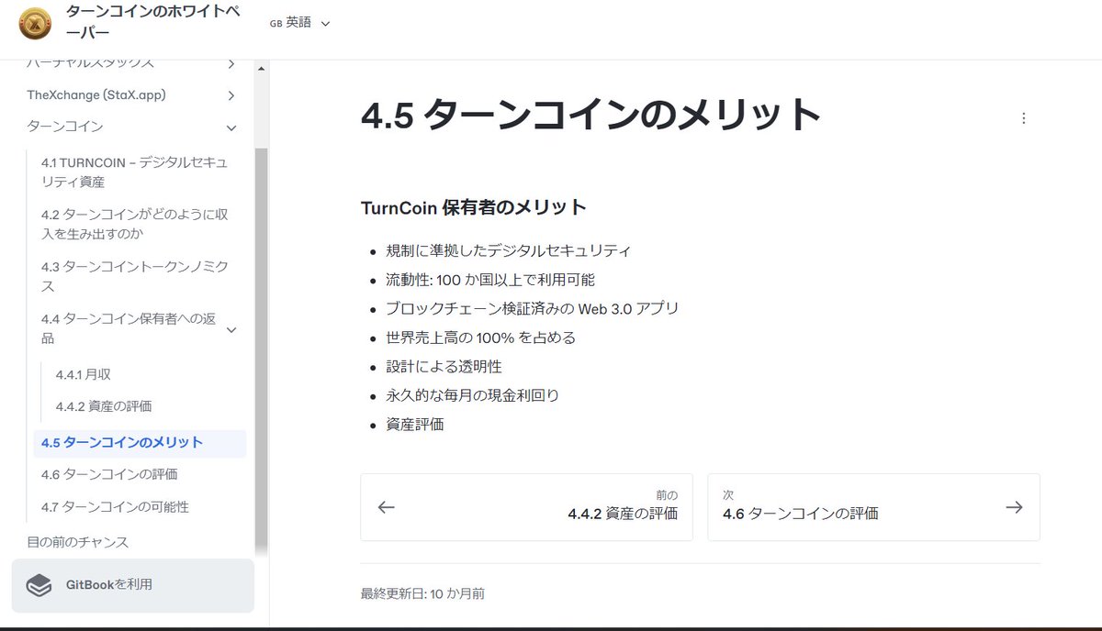Click the 4.5 ターンコインのメリット page heading

pos(591,116)
